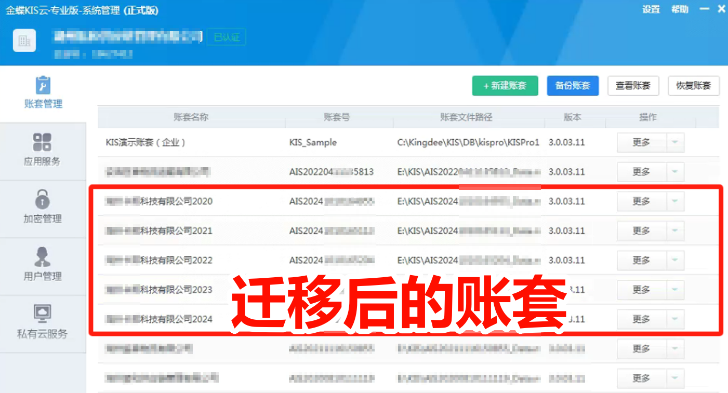Sort by 账套名称 column header
Viewport: 728px width, 393px height.
tap(191, 117)
